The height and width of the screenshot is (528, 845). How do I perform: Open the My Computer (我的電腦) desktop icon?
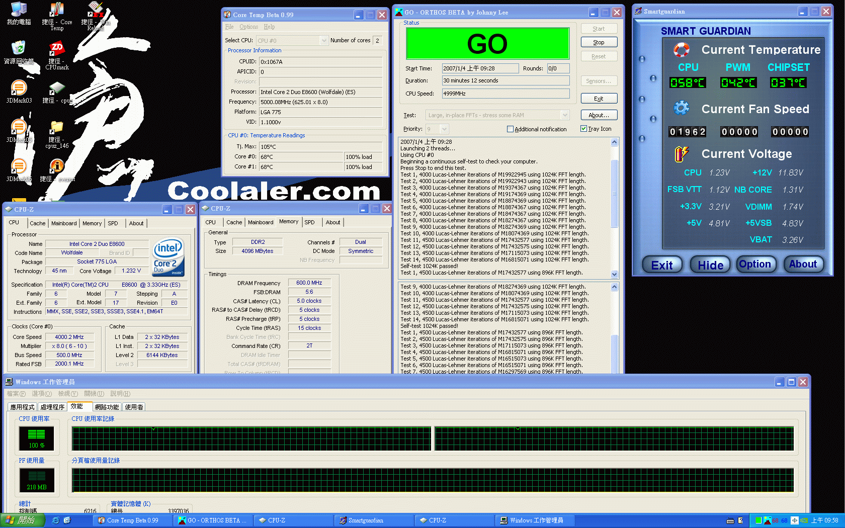coord(19,14)
